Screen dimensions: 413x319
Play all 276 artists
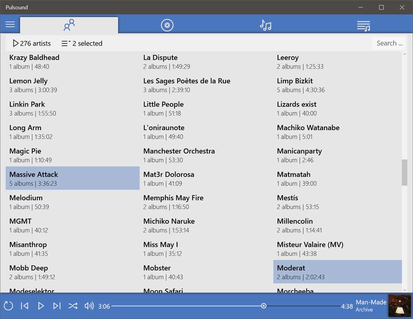click(31, 43)
